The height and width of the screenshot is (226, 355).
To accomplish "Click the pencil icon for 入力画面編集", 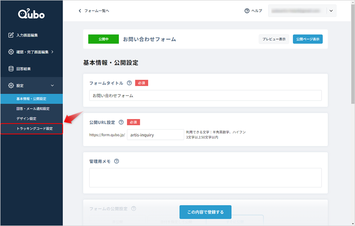I will coord(11,35).
